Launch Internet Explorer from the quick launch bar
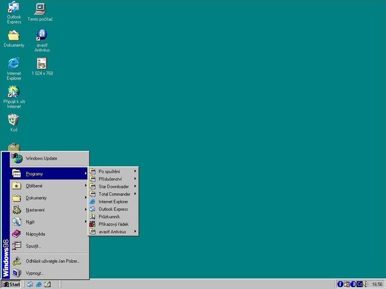386x289 pixels. [x=39, y=284]
